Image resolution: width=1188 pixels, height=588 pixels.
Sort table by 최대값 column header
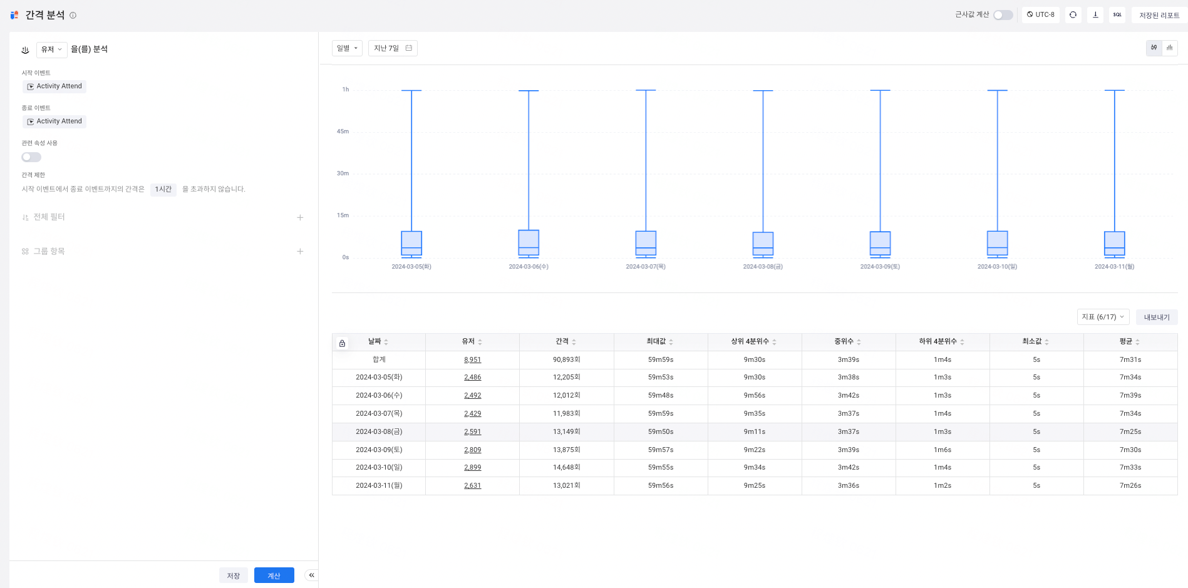[x=660, y=342]
